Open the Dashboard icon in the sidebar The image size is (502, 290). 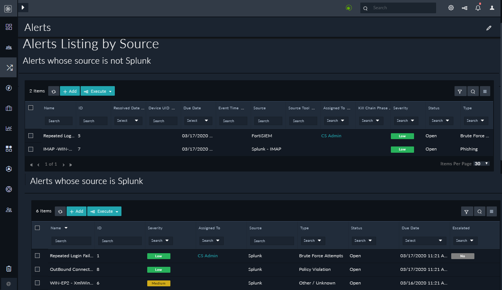coord(9,27)
